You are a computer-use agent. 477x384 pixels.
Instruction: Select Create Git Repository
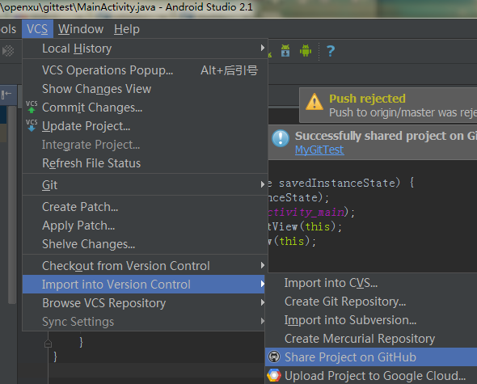[371, 302]
